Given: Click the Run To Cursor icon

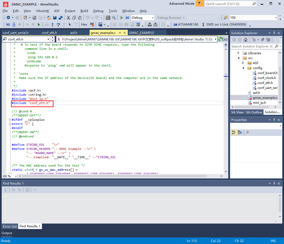Looking at the screenshot, I should click(70, 25).
